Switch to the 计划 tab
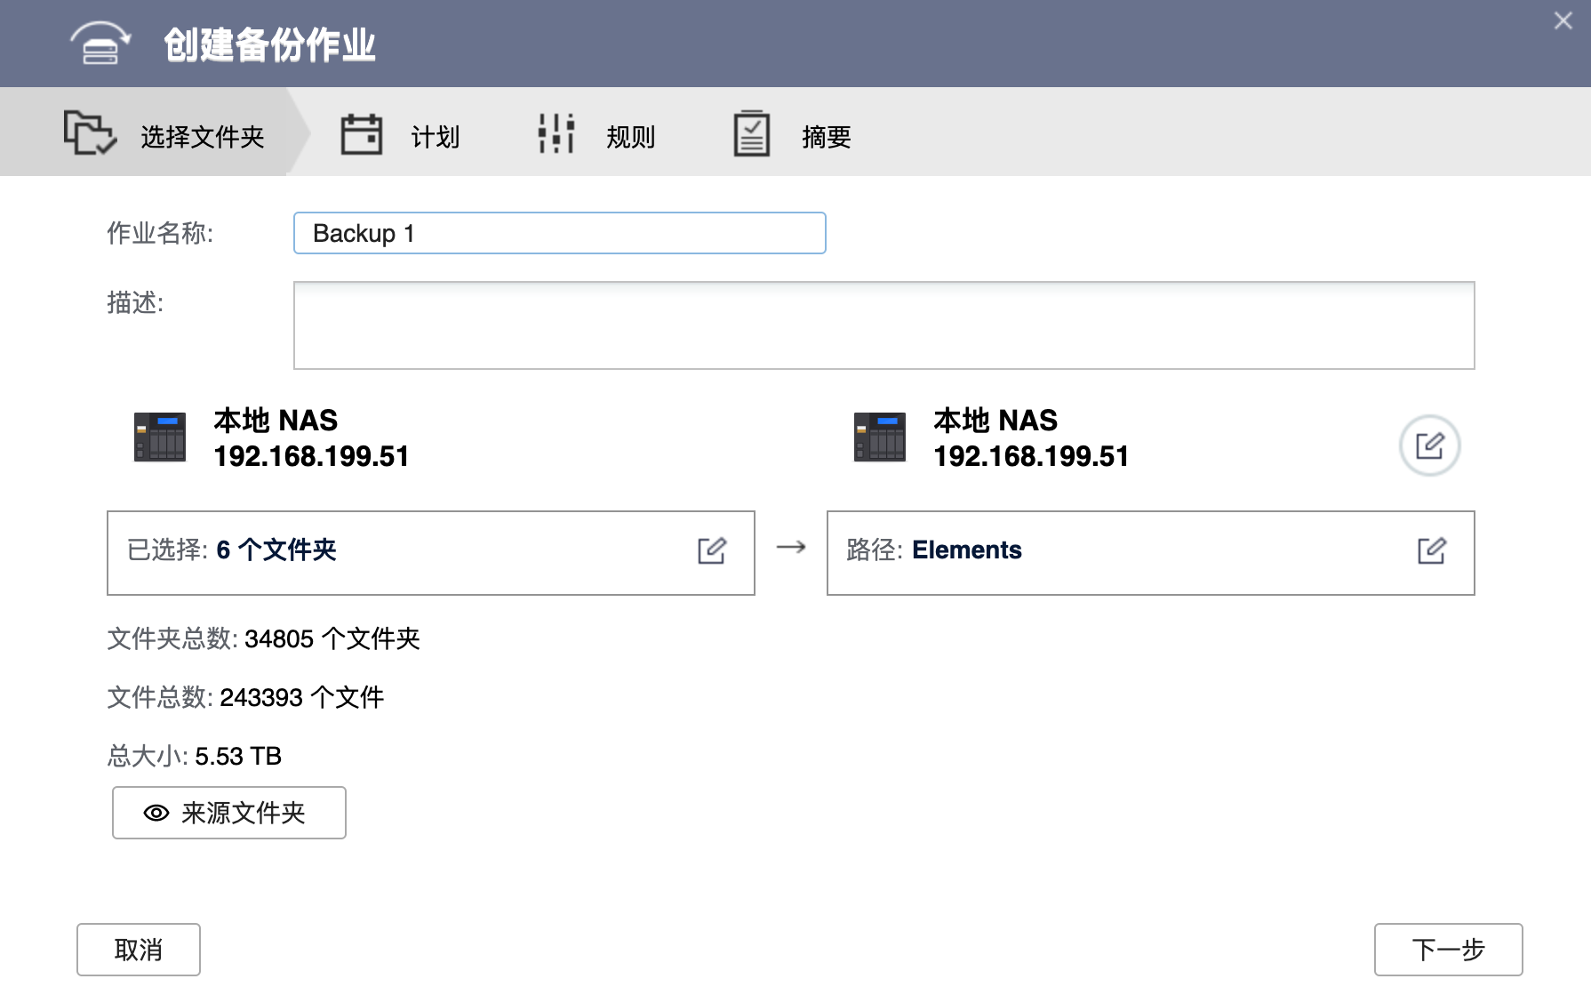This screenshot has width=1591, height=1003. (x=435, y=137)
